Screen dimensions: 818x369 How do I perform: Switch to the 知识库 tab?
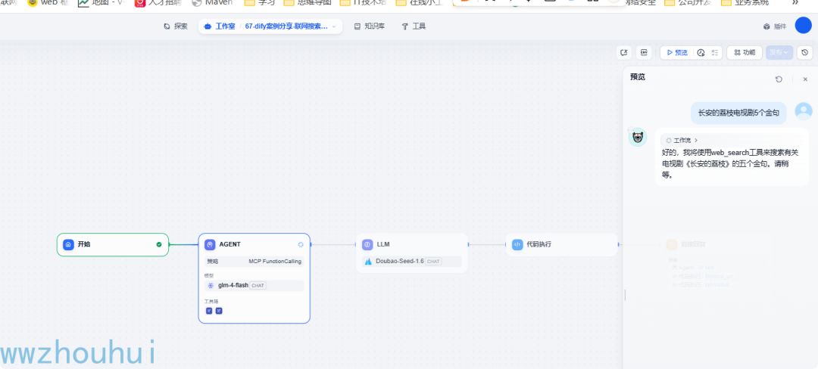[x=370, y=26]
